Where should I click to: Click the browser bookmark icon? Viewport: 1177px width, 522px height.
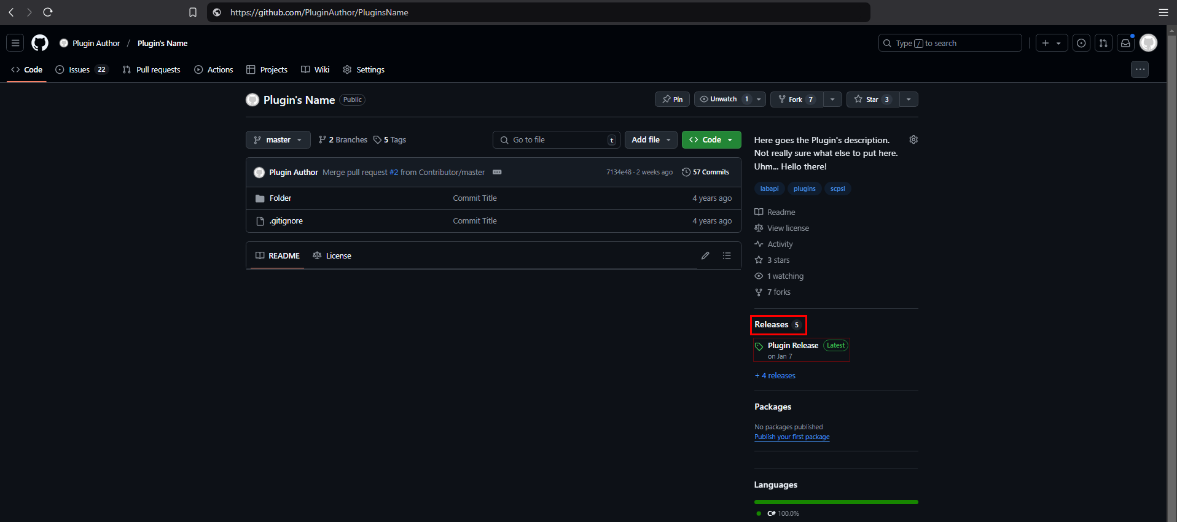click(193, 12)
